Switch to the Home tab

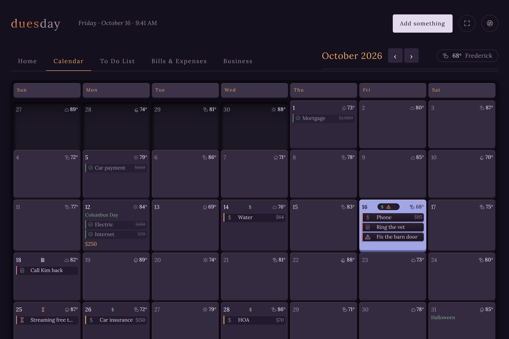pos(28,61)
